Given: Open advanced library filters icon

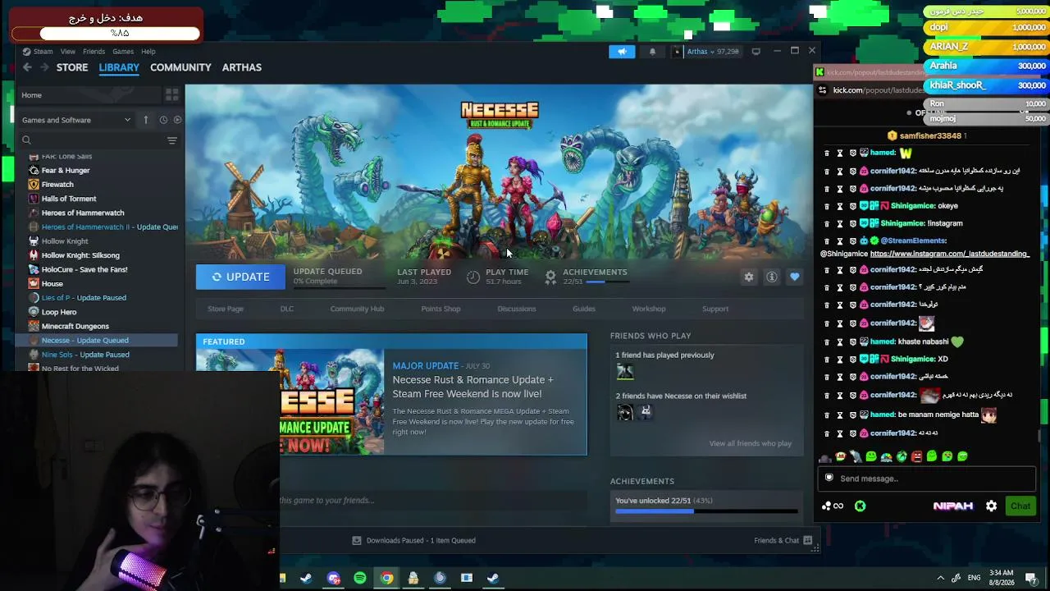Looking at the screenshot, I should click(172, 140).
